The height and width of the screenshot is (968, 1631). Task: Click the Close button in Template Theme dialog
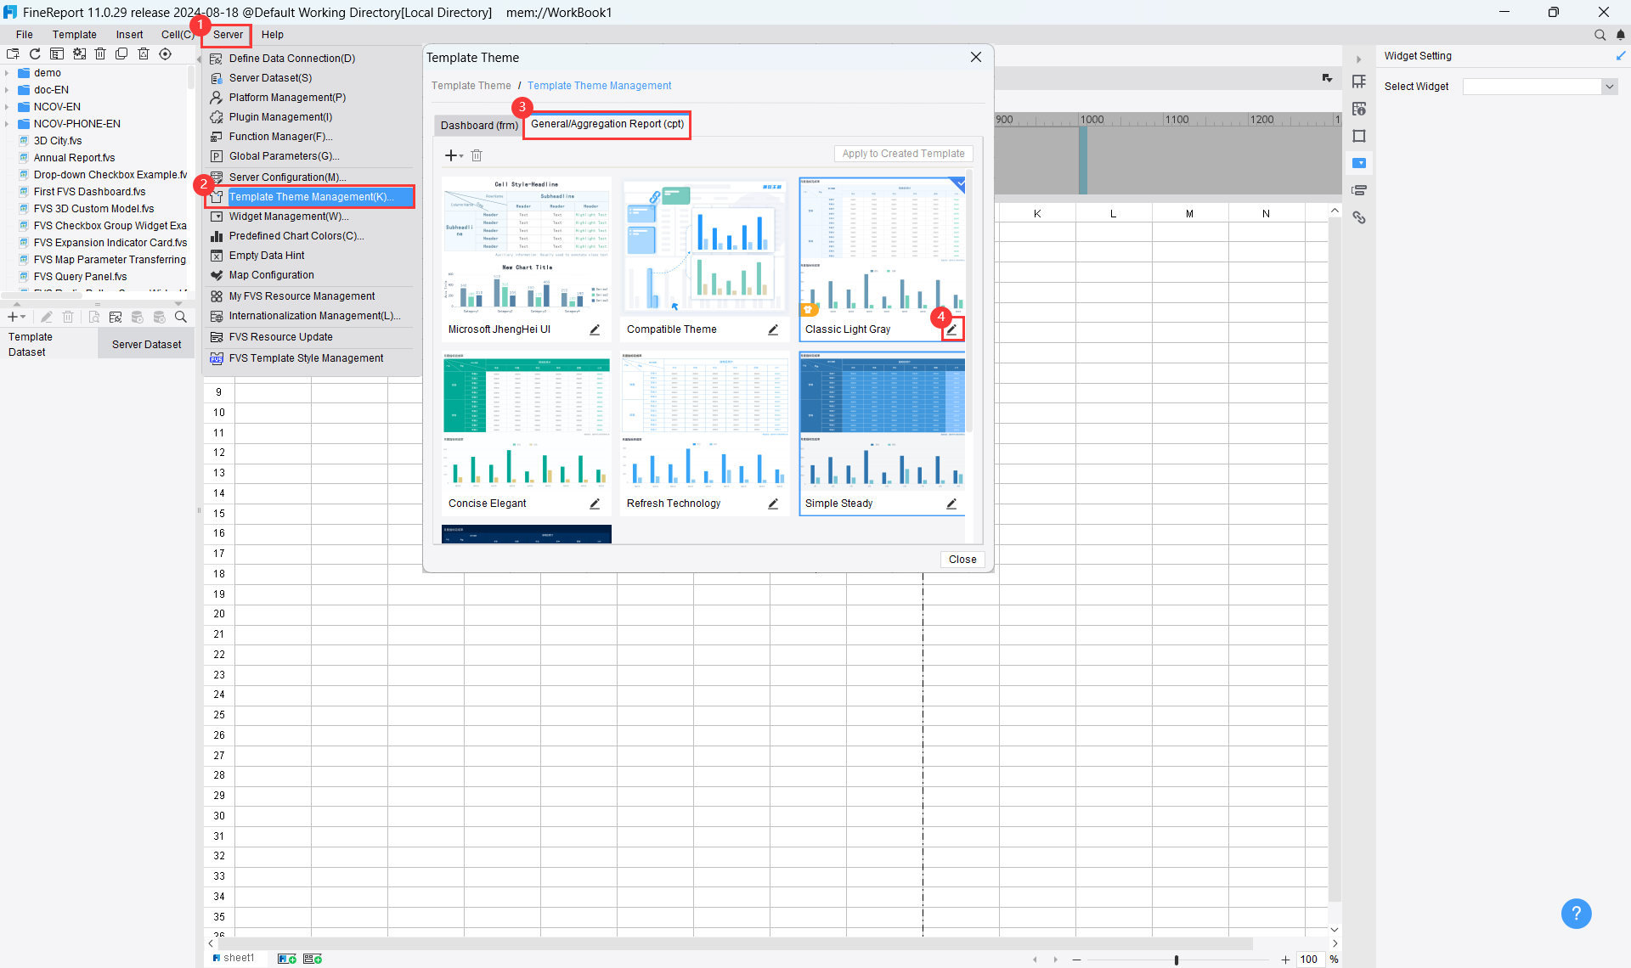click(962, 560)
